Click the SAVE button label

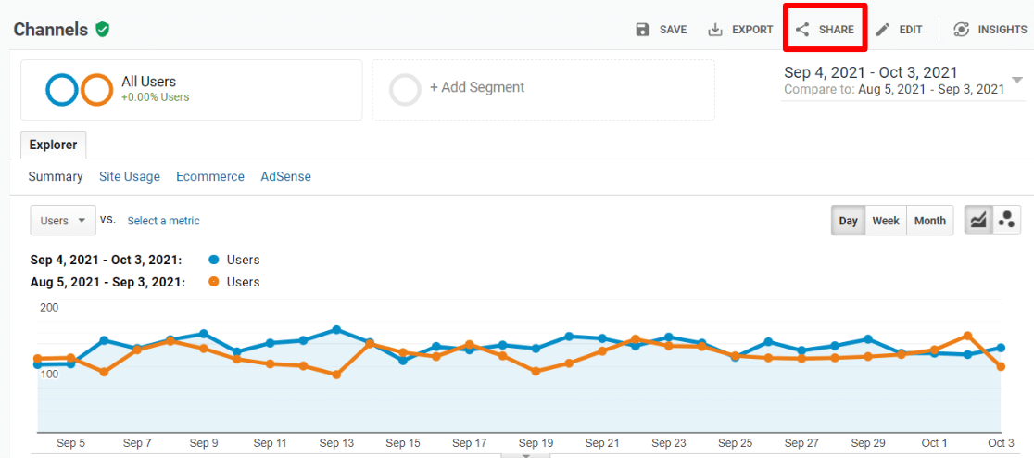(x=674, y=30)
